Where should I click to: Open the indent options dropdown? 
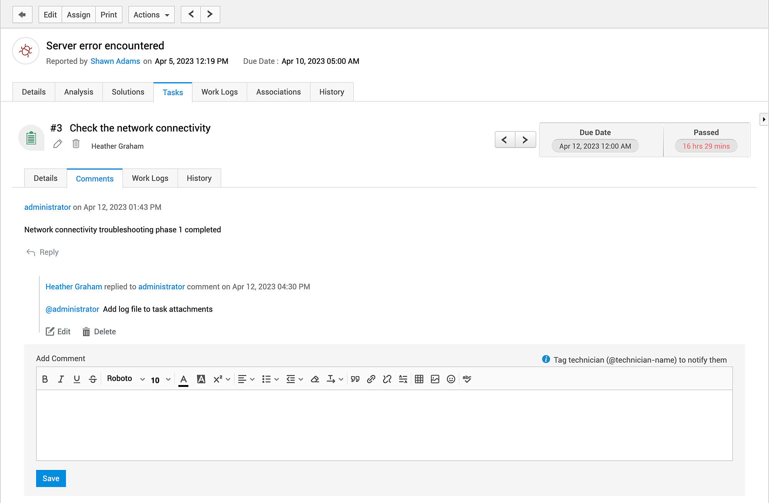tap(295, 379)
